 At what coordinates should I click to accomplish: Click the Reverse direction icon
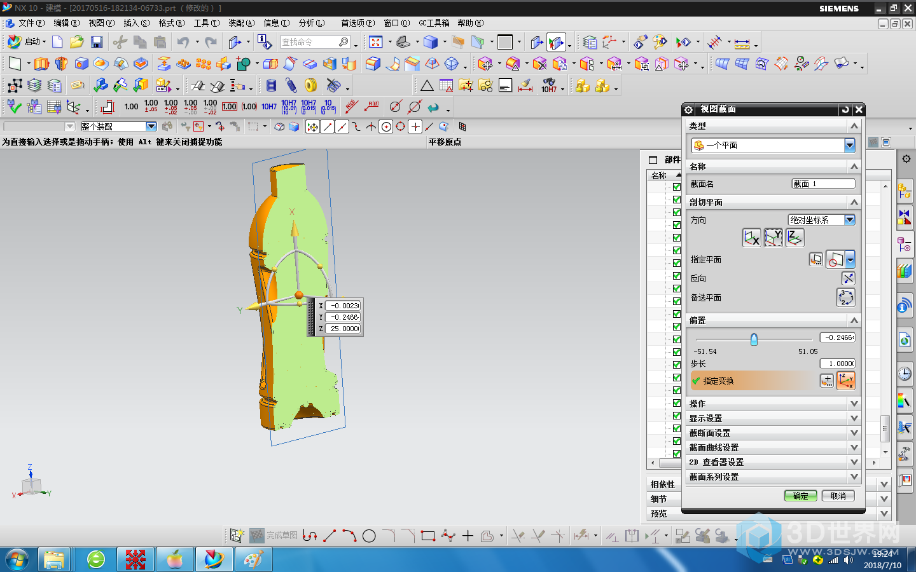(x=848, y=278)
